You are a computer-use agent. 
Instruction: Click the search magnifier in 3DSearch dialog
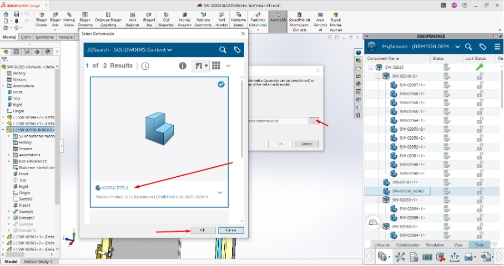[223, 50]
